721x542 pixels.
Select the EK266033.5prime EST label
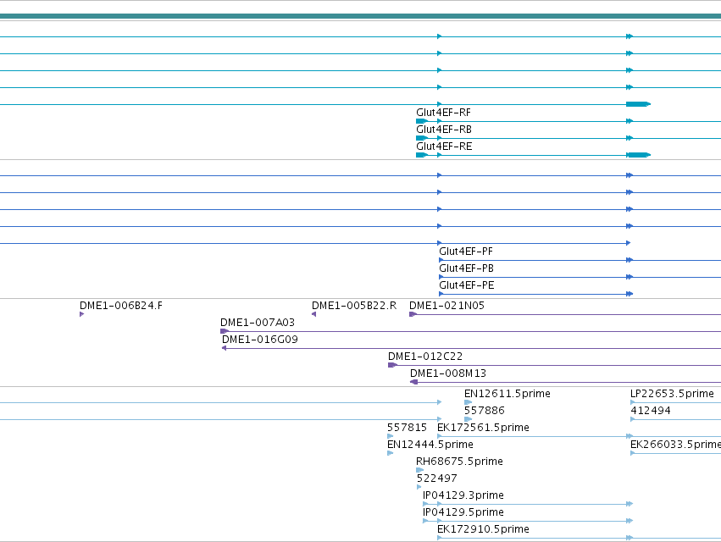675,445
